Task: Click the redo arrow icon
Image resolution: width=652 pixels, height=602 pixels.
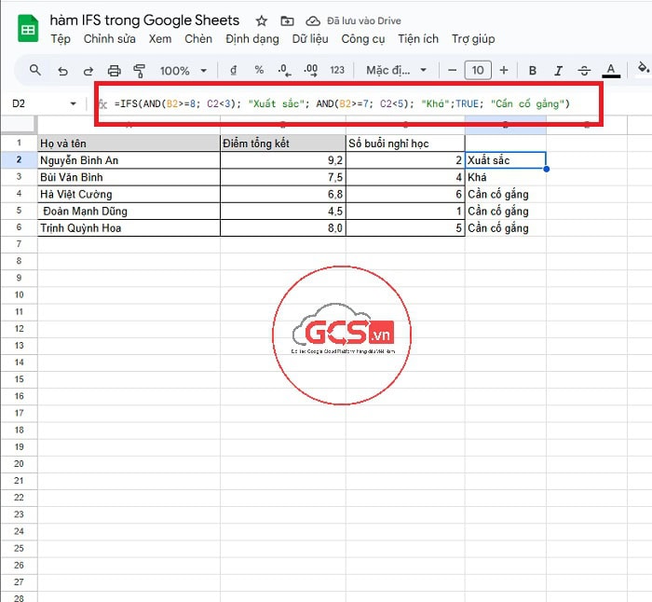Action: pos(88,70)
